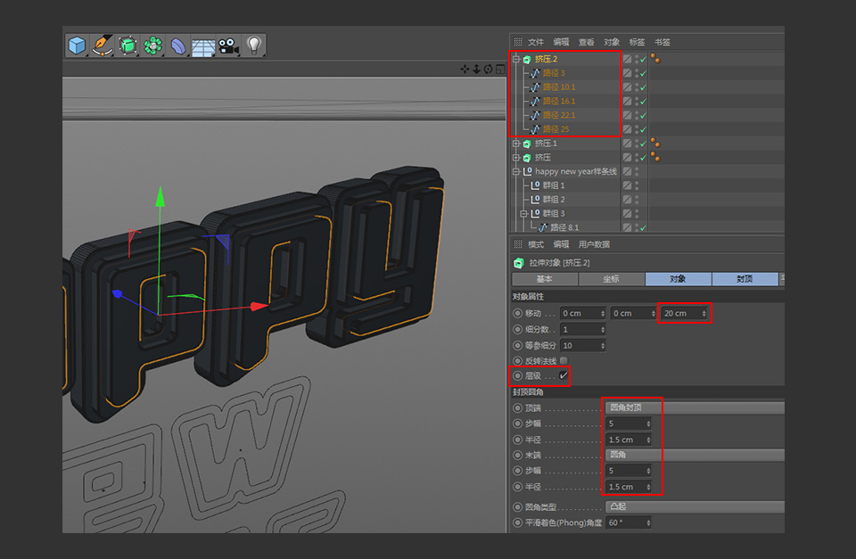Click the 挤压.2 extrude object icon
This screenshot has width=856, height=559.
coord(527,59)
